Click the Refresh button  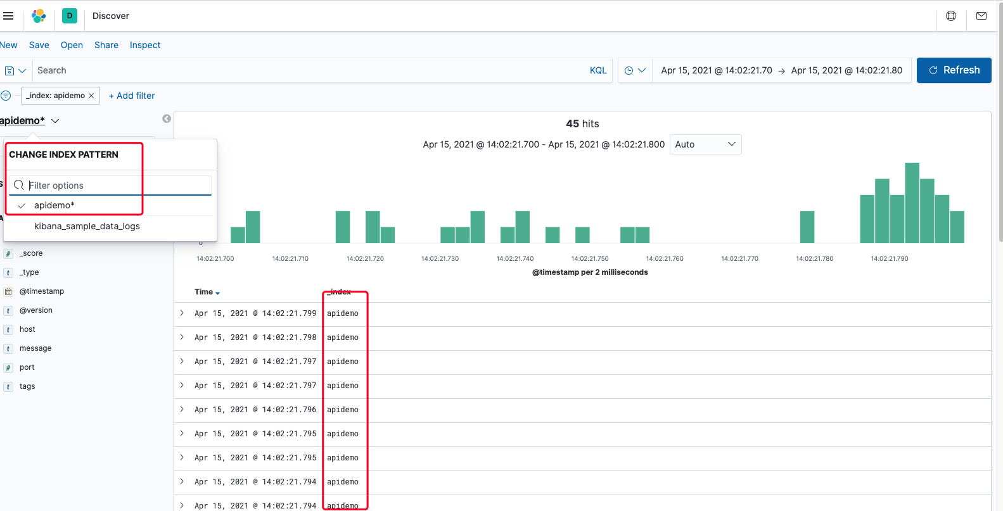pos(954,70)
